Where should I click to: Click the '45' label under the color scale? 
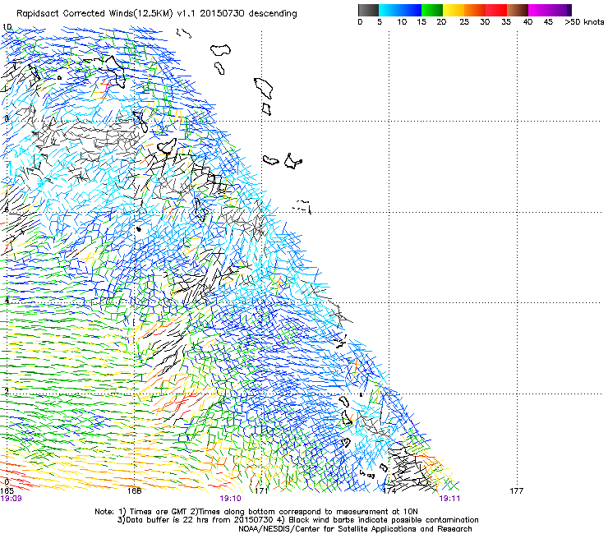click(548, 22)
